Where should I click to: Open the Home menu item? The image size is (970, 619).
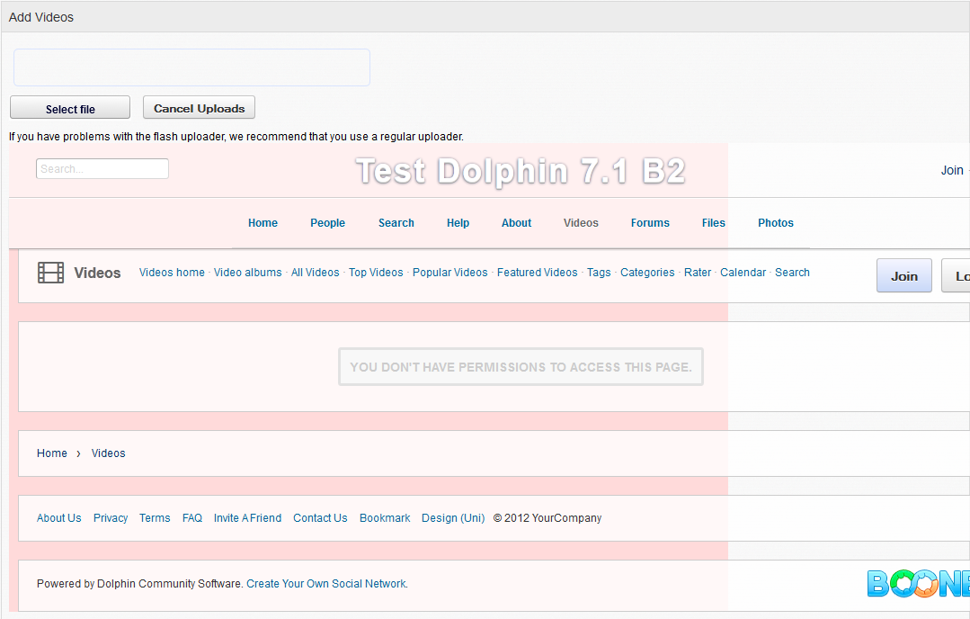pos(263,223)
